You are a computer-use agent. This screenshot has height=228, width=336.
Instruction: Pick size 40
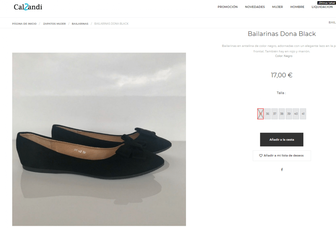point(296,114)
